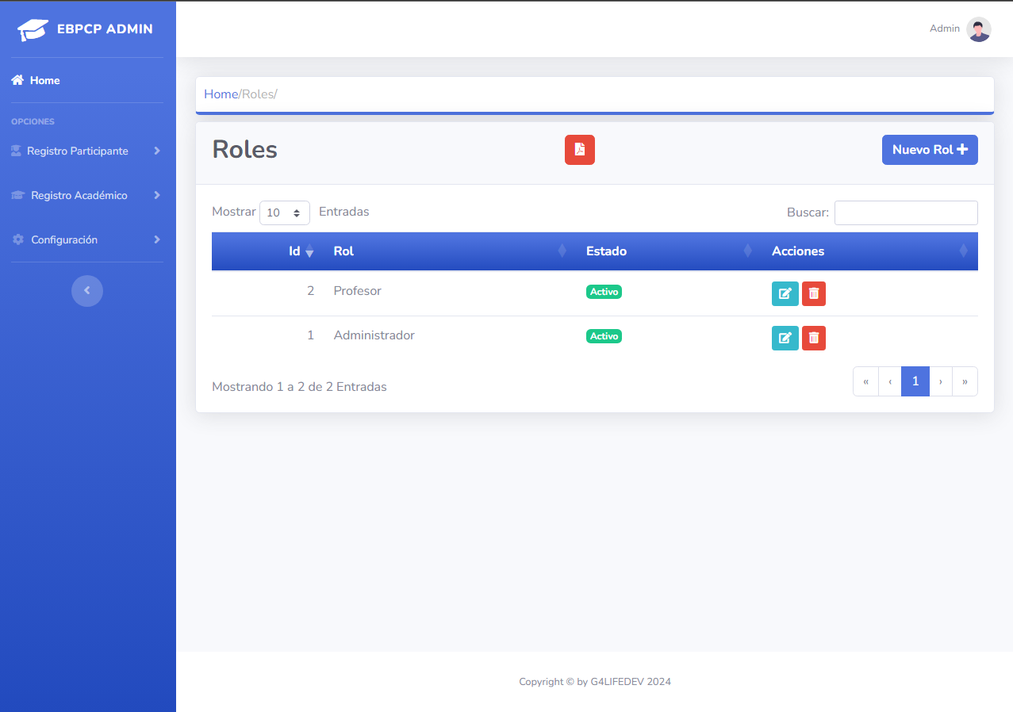Select Home in the sidebar navigation
1013x712 pixels.
coord(44,79)
